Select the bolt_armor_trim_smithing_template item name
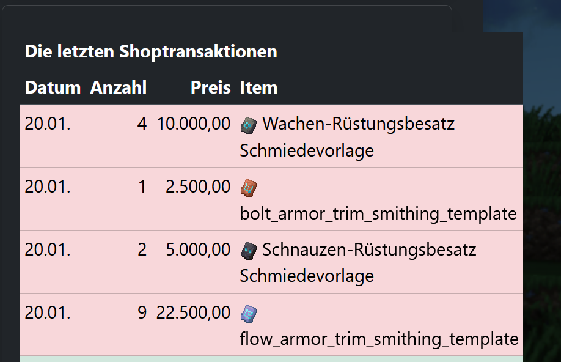Viewport: 561px width, 362px height. (x=378, y=214)
